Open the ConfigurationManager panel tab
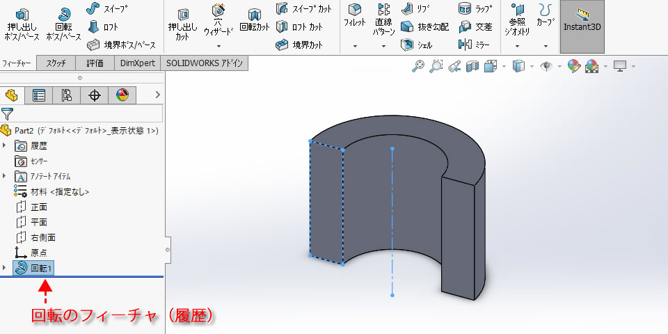Image resolution: width=668 pixels, height=334 pixels. coord(67,95)
